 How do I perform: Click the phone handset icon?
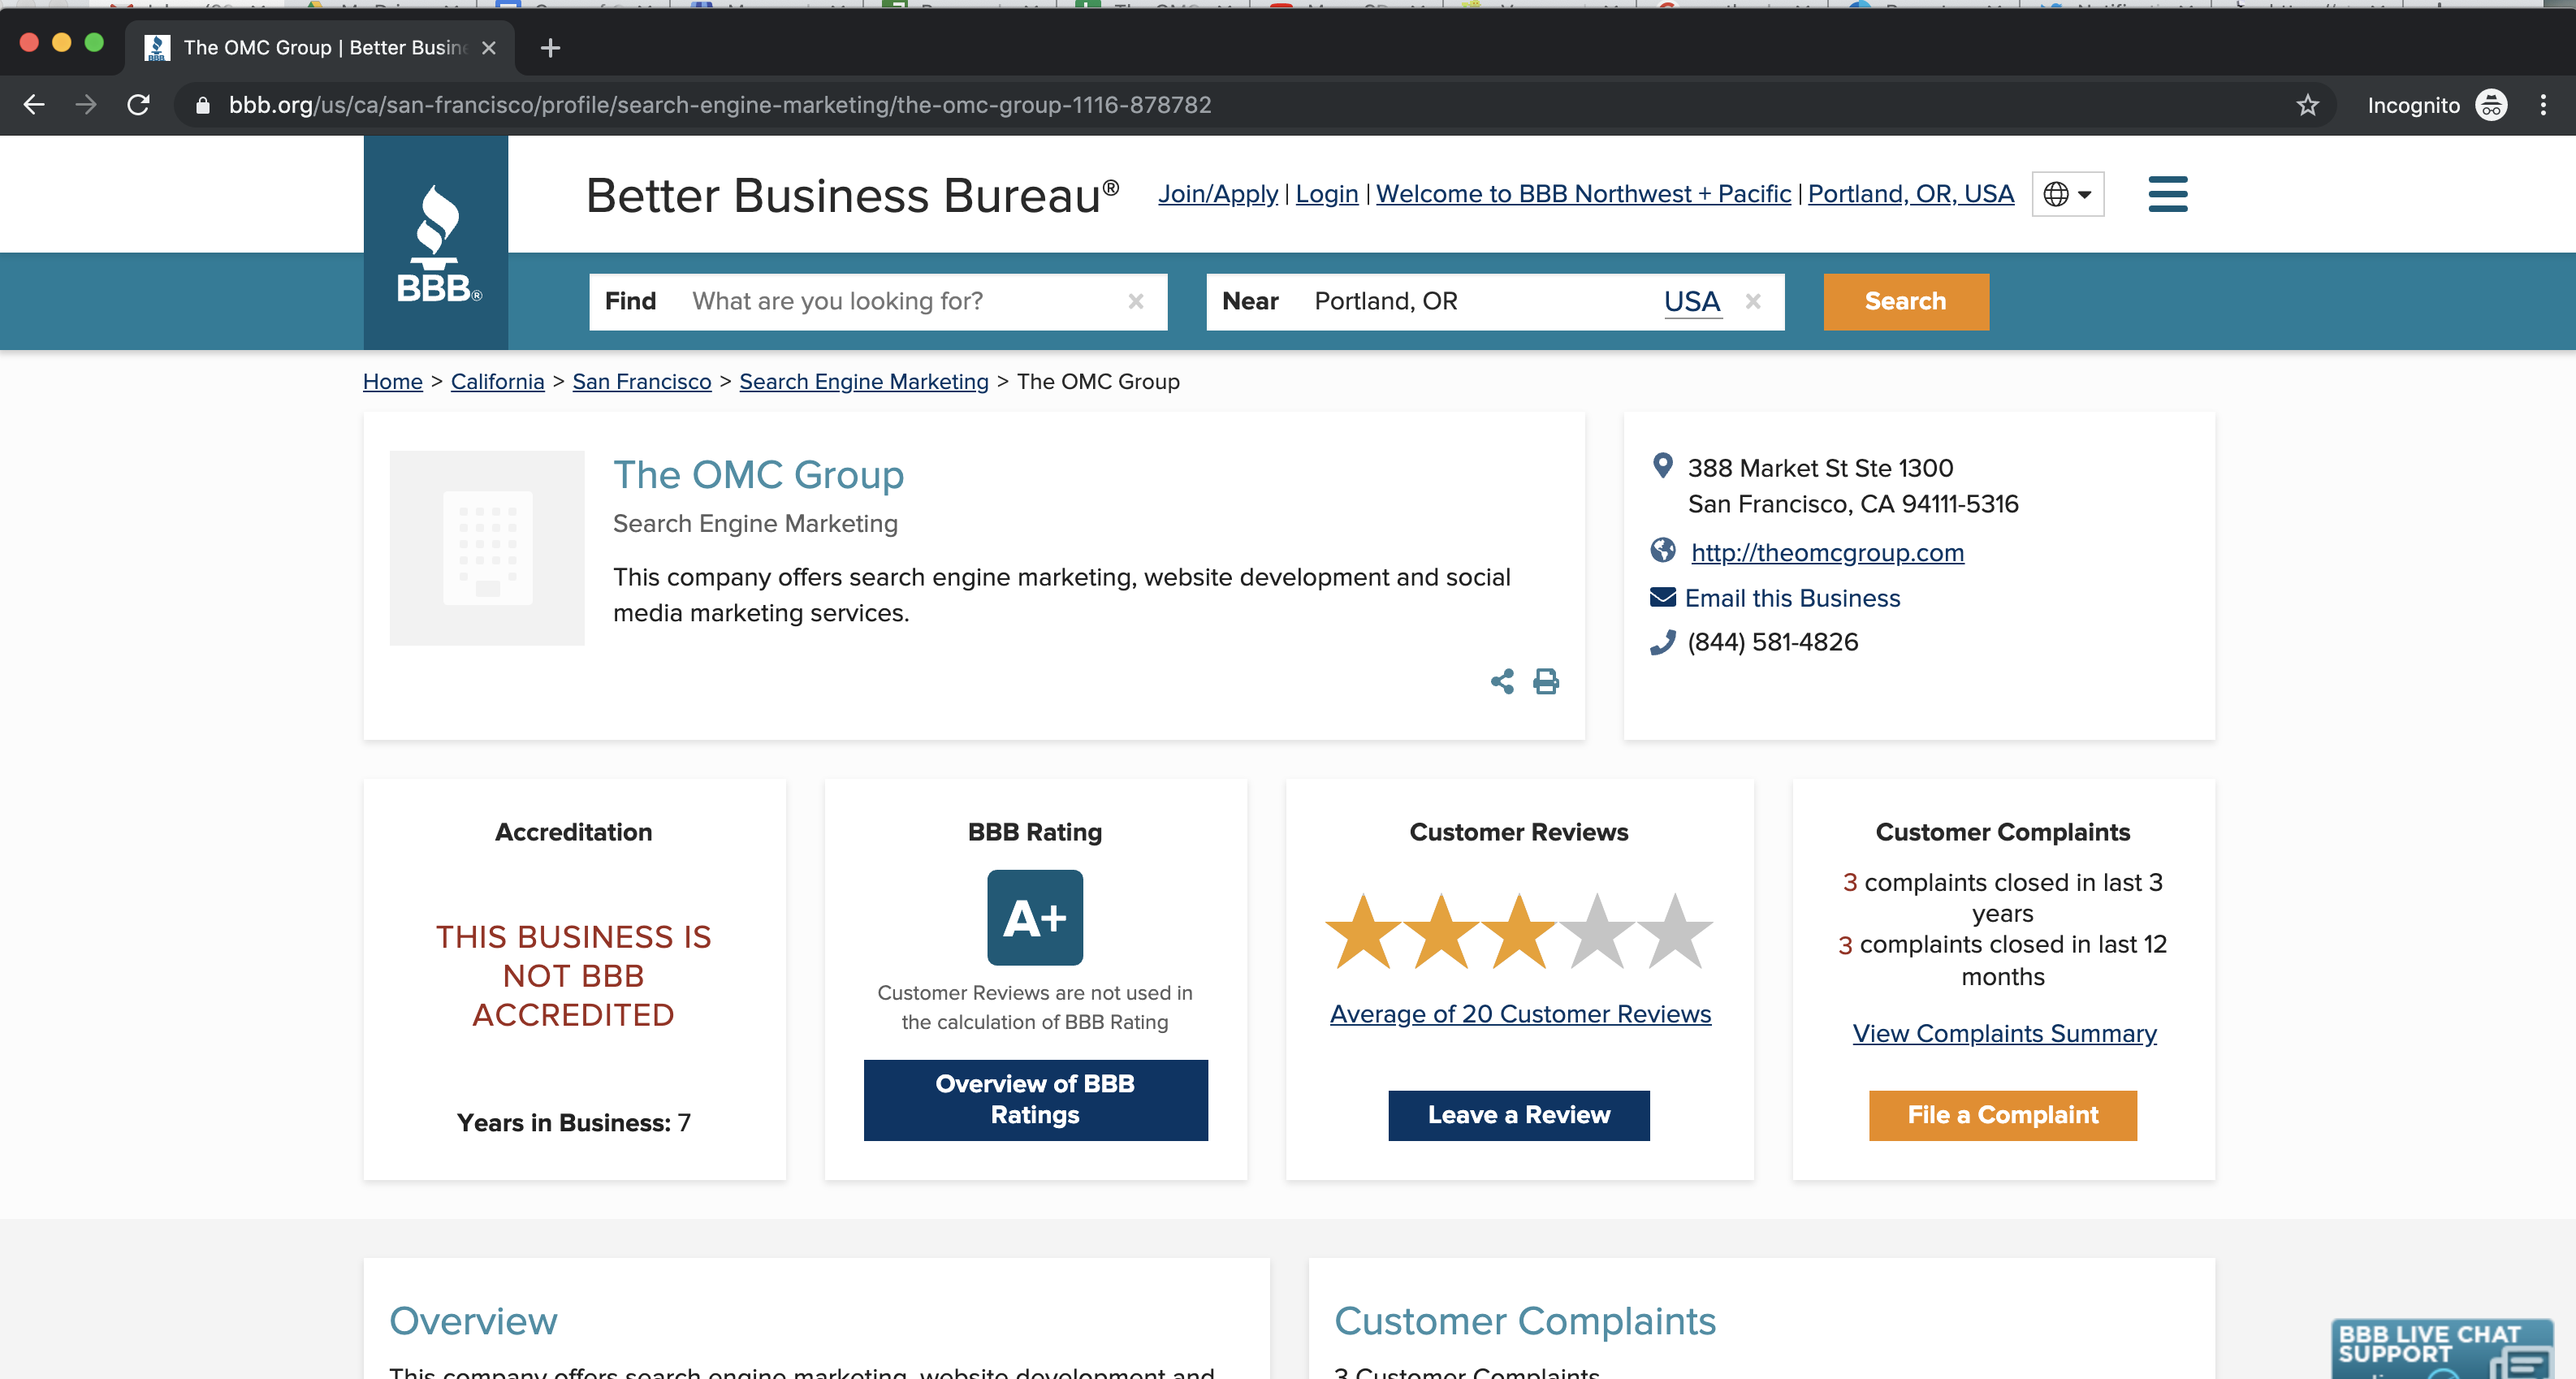click(x=1662, y=642)
